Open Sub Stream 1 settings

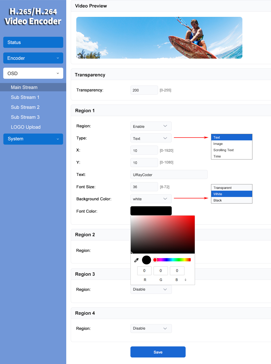pos(25,97)
